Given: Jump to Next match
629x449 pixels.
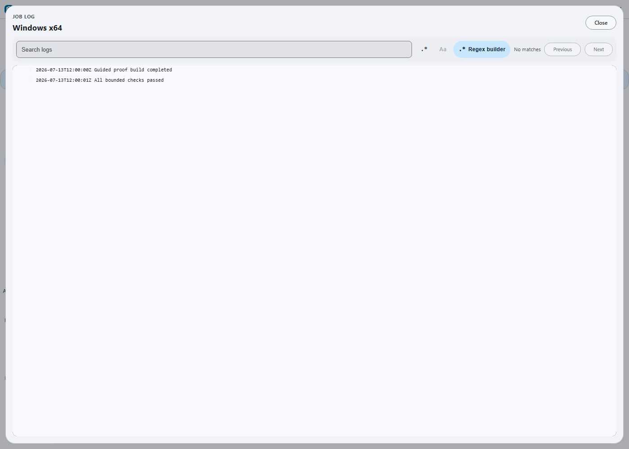Looking at the screenshot, I should [598, 49].
